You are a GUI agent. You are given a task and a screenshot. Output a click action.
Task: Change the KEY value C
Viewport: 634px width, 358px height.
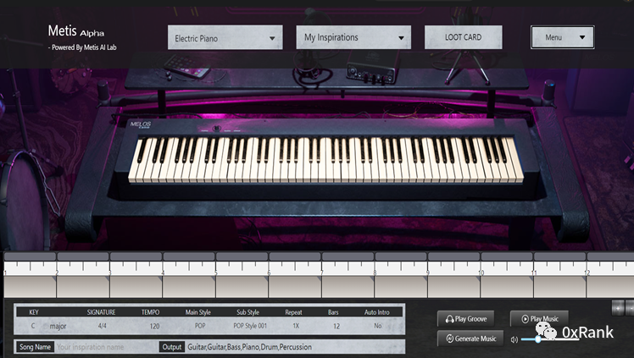[x=33, y=326]
